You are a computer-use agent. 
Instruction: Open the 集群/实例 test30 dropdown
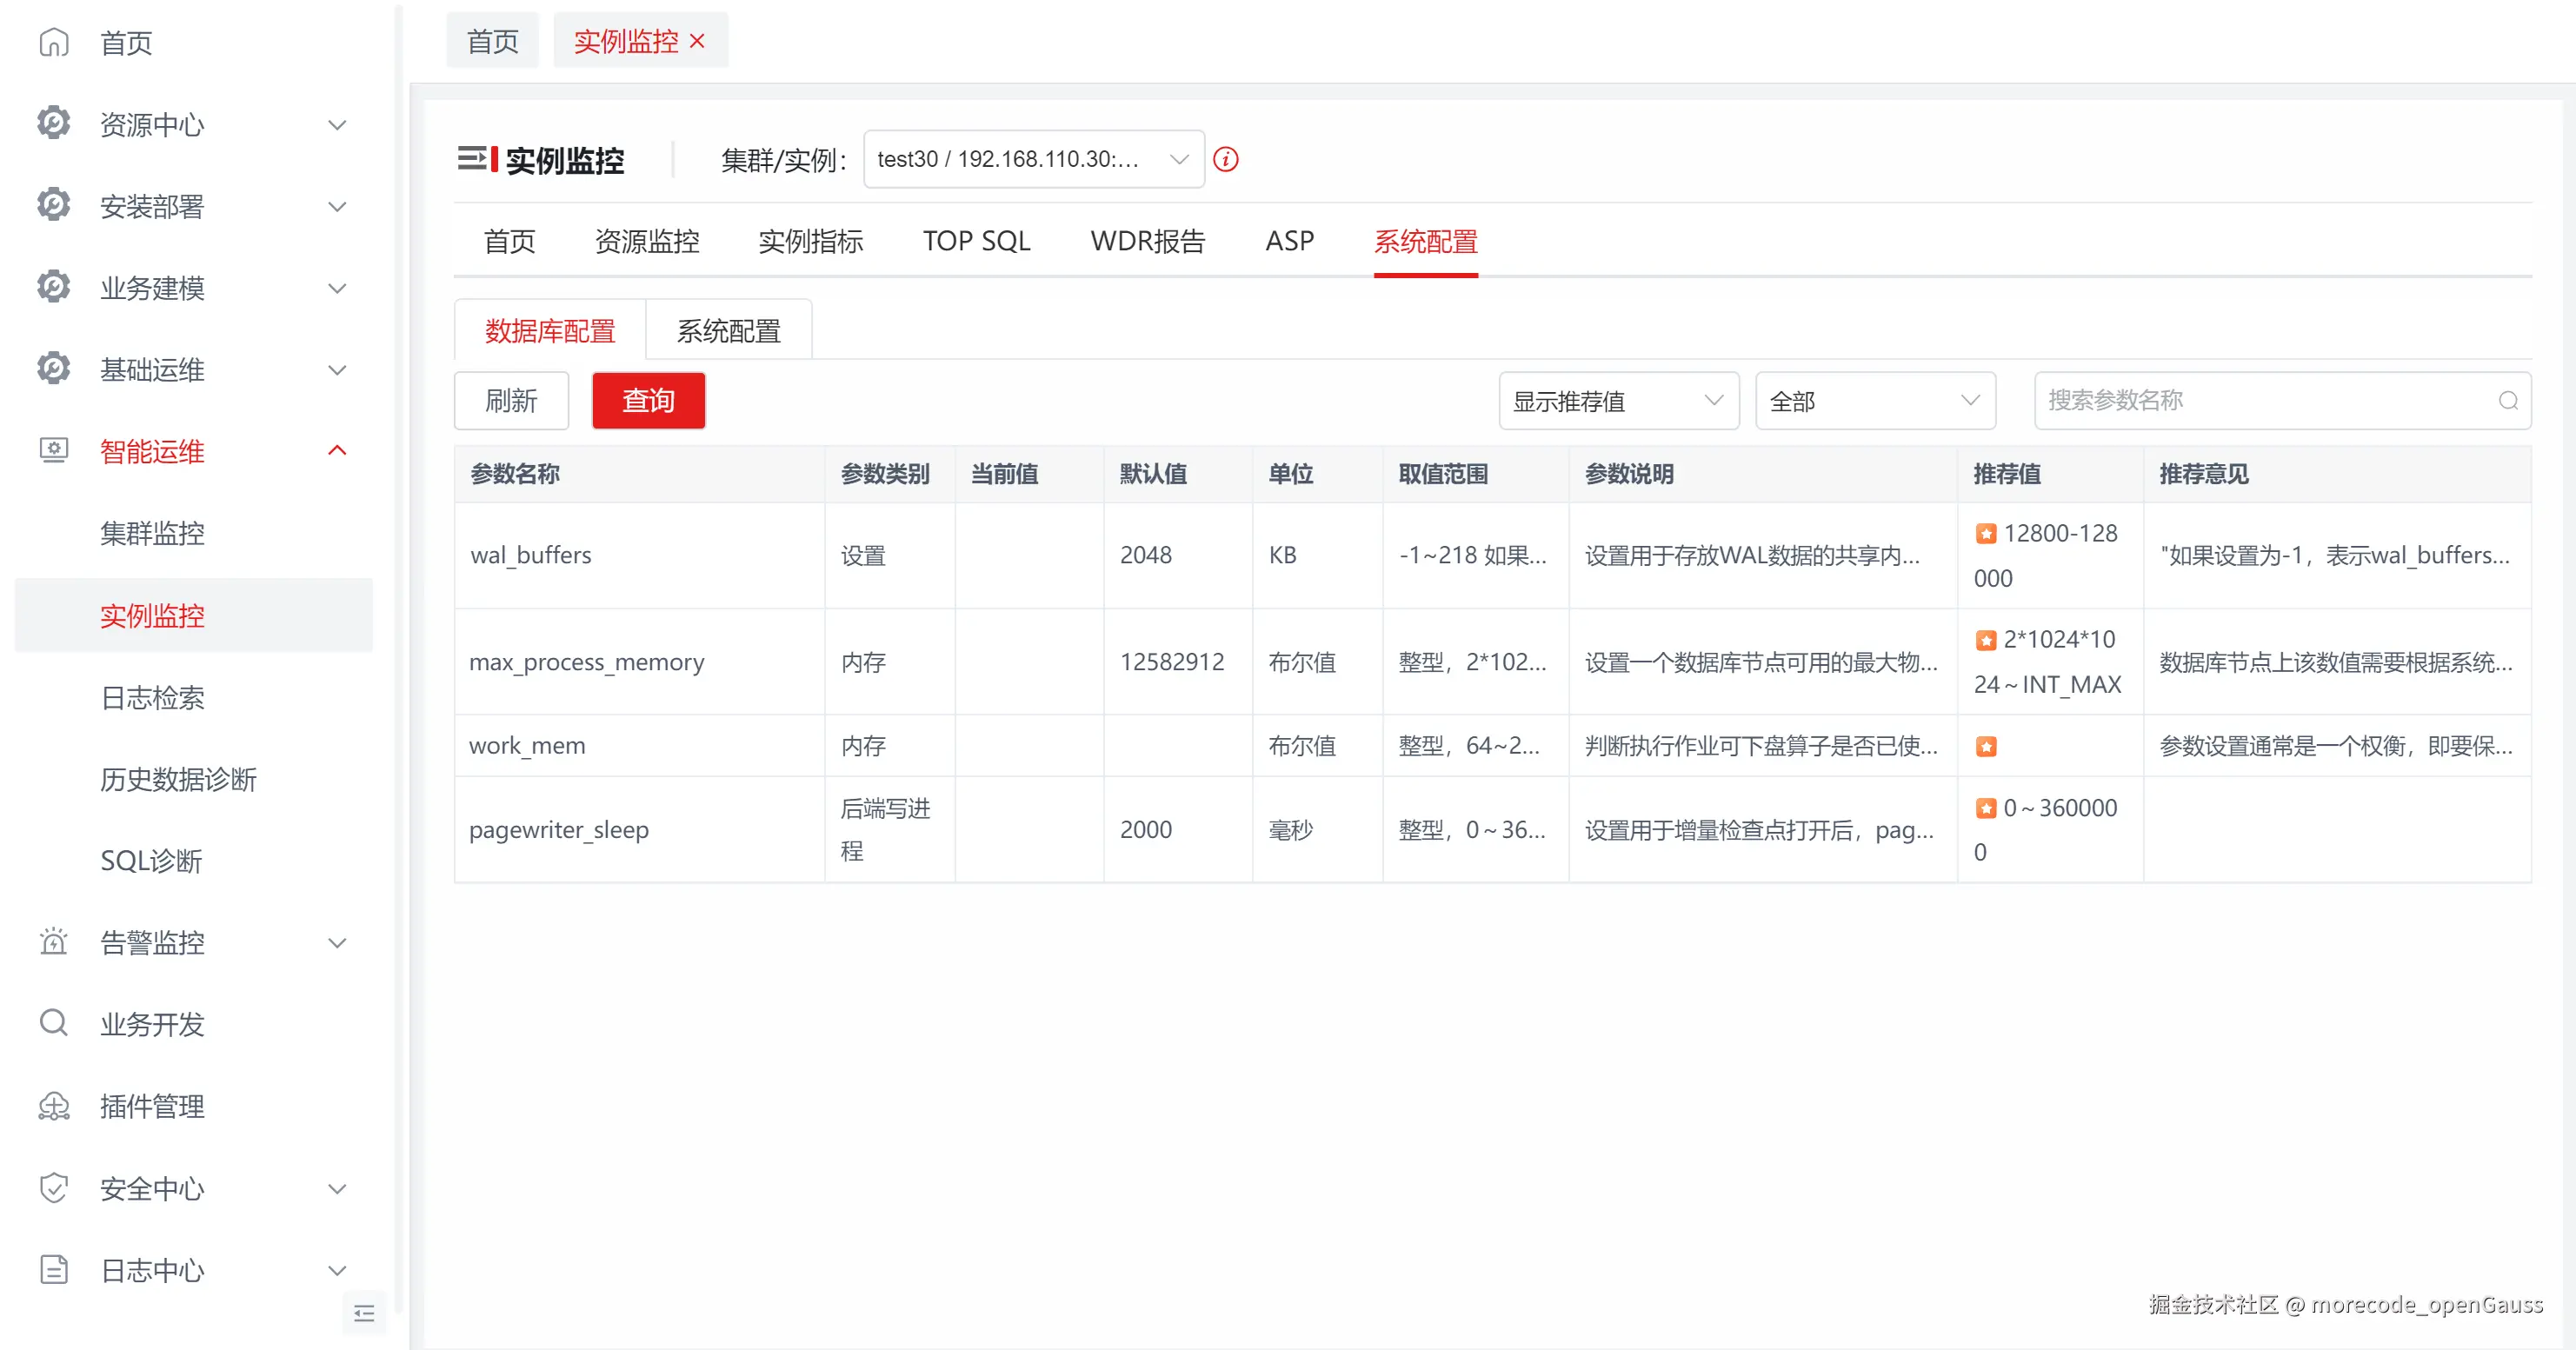[1033, 159]
